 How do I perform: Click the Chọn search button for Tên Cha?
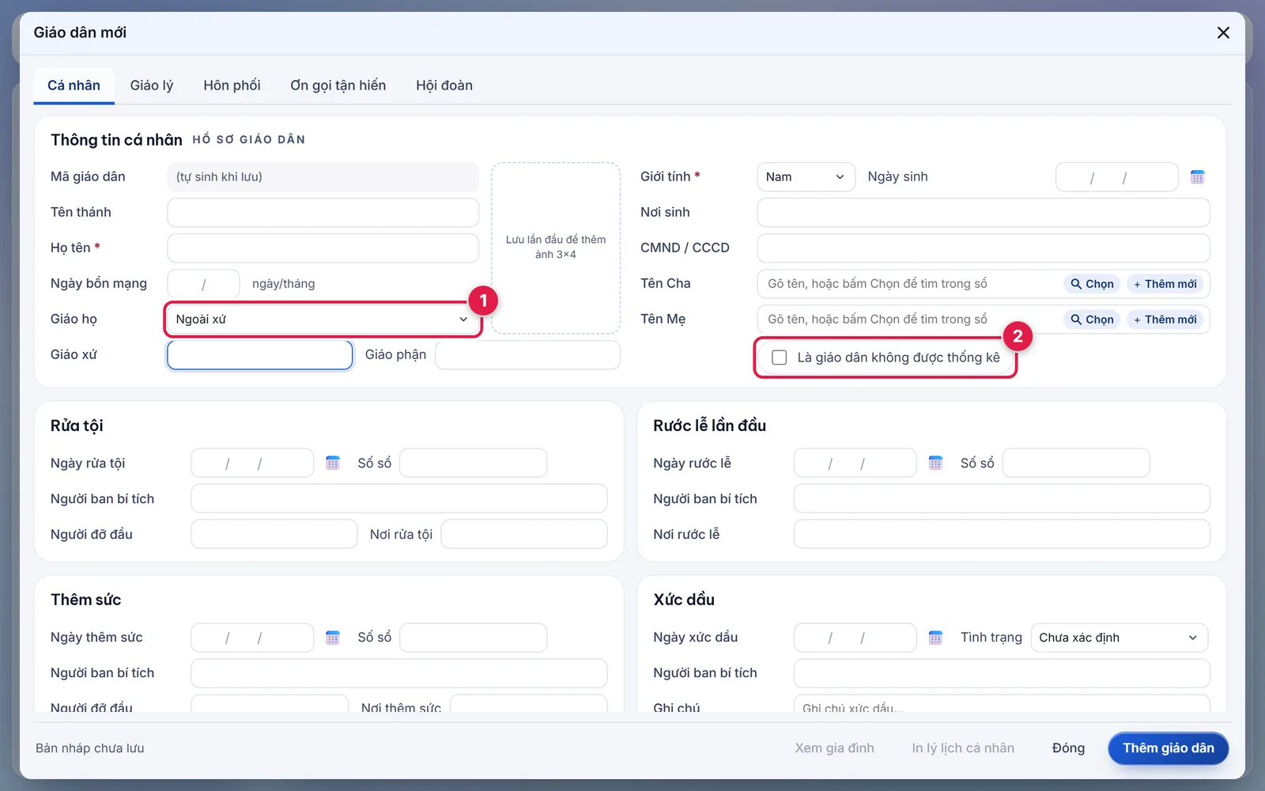[x=1092, y=284]
